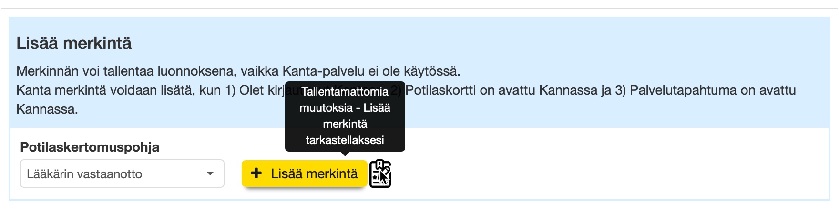Click the Lisää merkintä section heading
Viewport: 839px width, 212px height.
(74, 44)
